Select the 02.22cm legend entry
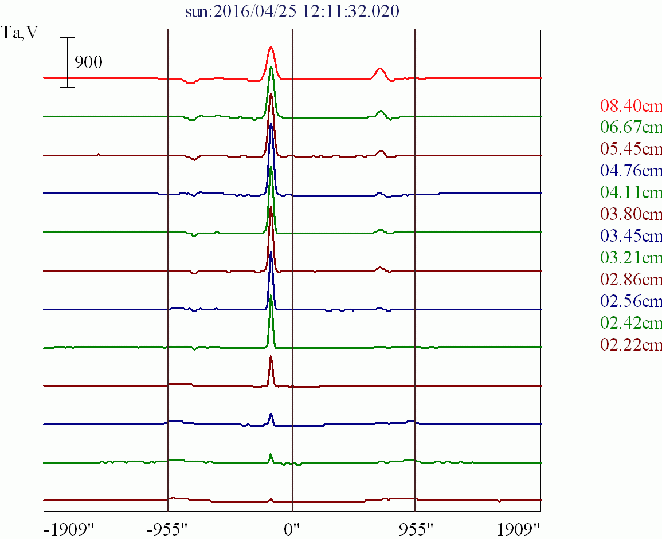Screen dimensions: 662x539 click(x=630, y=345)
